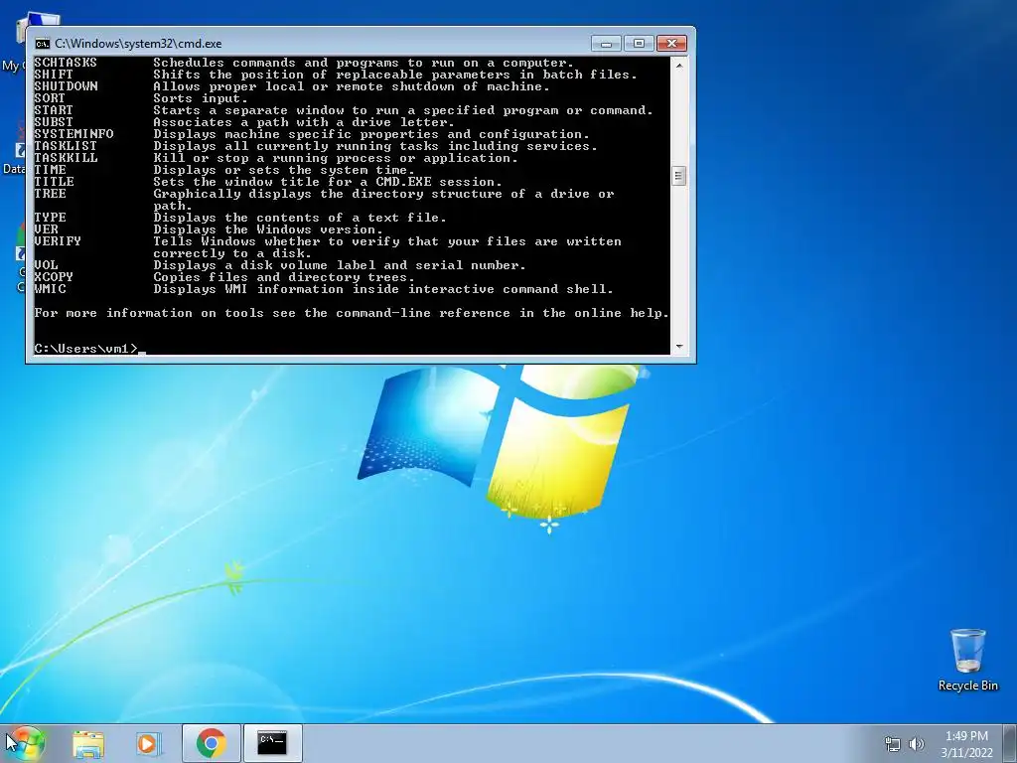Close the cmd.exe window
1017x763 pixels.
pyautogui.click(x=672, y=44)
